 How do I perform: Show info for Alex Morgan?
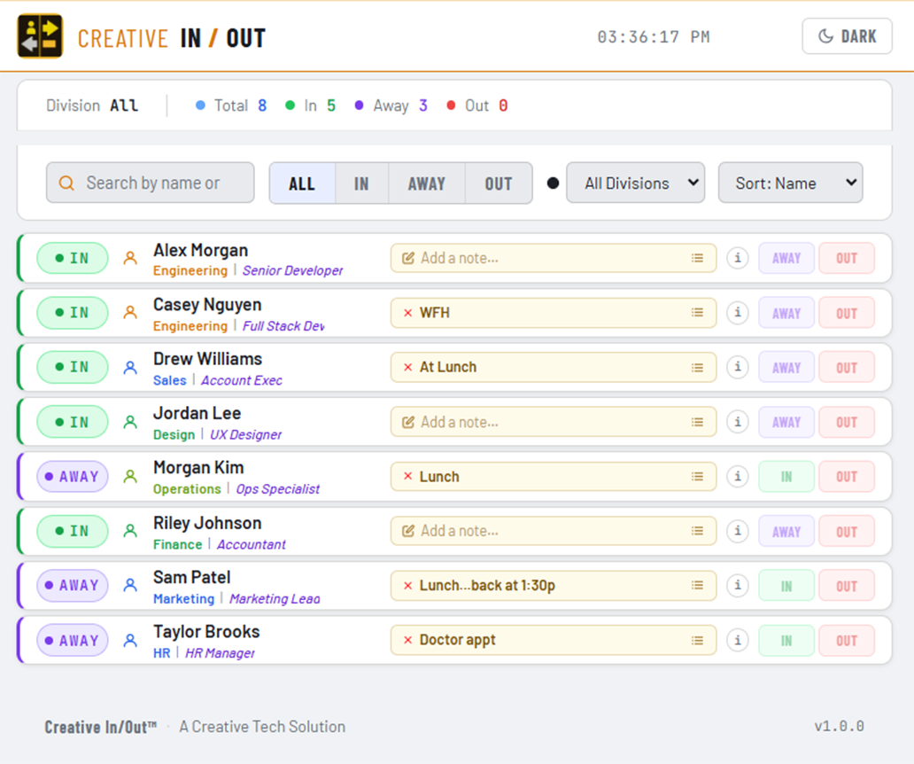point(738,258)
